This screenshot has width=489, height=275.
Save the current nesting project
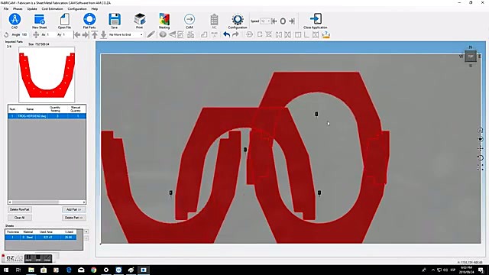point(115,19)
